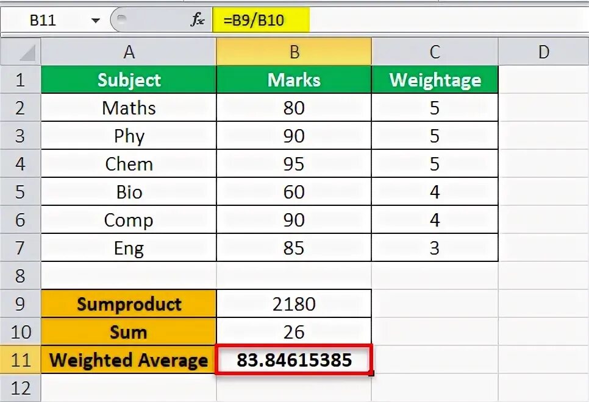Select the result cell 83.84615385
Image resolution: width=589 pixels, height=402 pixels.
point(294,359)
